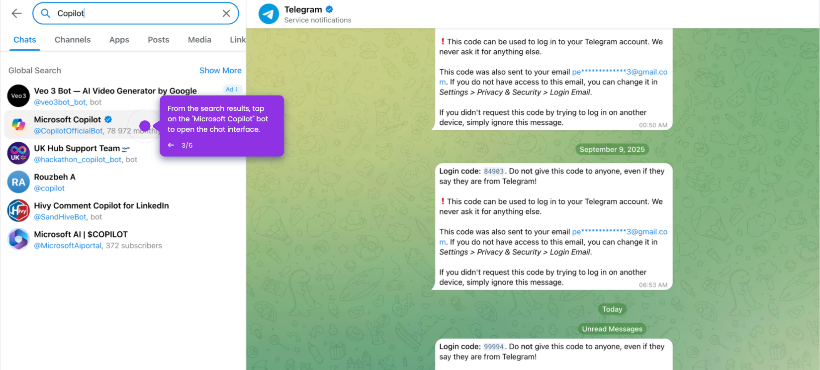Switch to the Channels tab
This screenshot has width=820, height=370.
coord(73,40)
